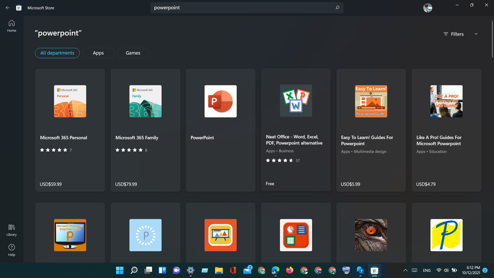Open the elephant eye app thumbnail
This screenshot has width=494, height=278.
click(371, 235)
